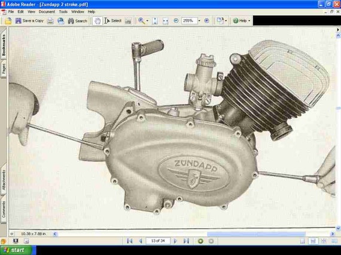Image resolution: width=341 pixels, height=255 pixels.
Task: Select the Hand tool
Action: coord(97,21)
